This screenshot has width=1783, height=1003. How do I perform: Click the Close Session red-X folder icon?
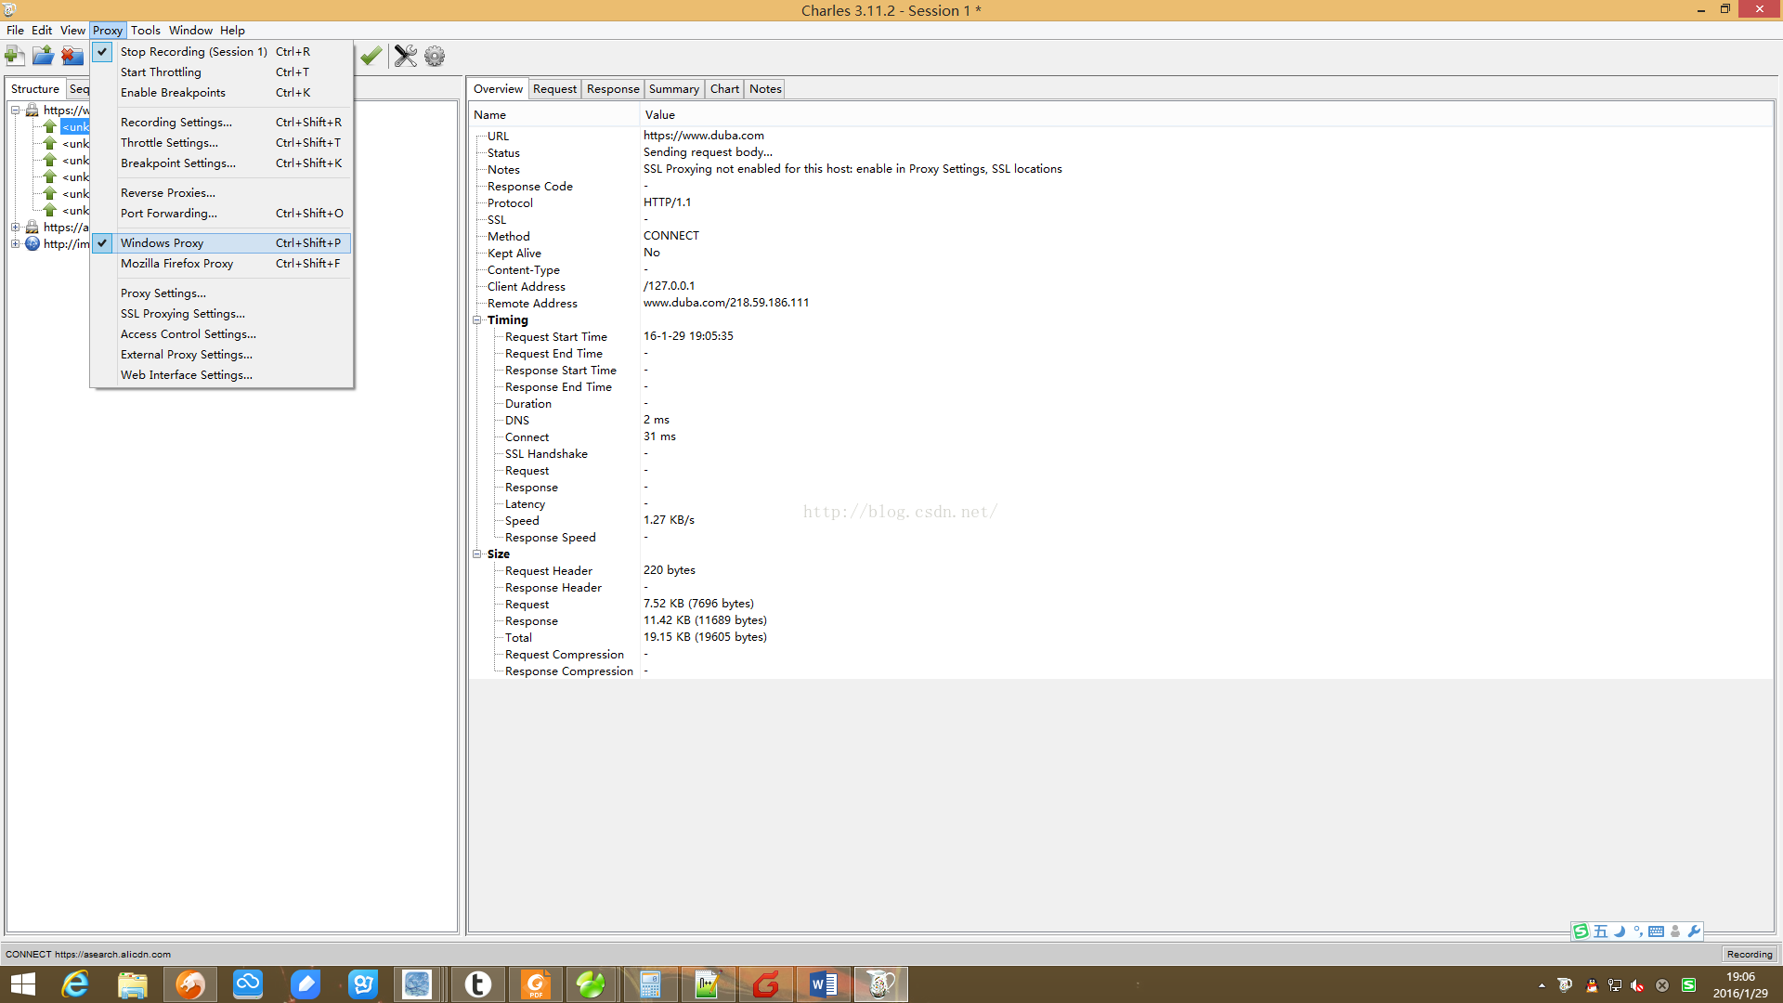72,56
